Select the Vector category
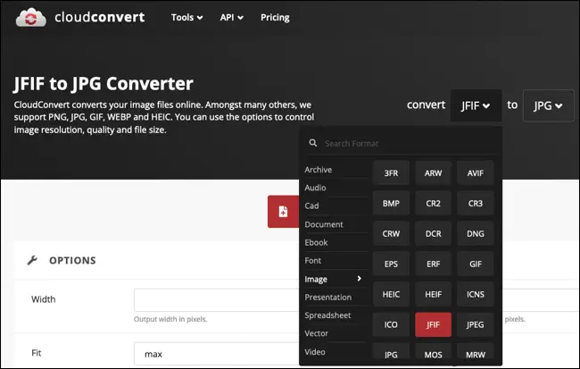The image size is (580, 369). (316, 333)
